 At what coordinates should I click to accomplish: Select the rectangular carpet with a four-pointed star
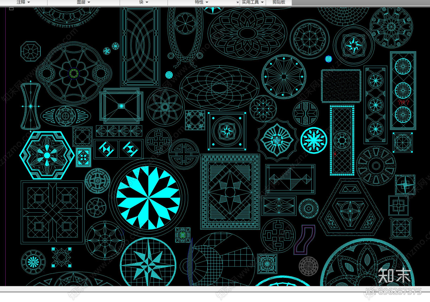tap(230, 192)
